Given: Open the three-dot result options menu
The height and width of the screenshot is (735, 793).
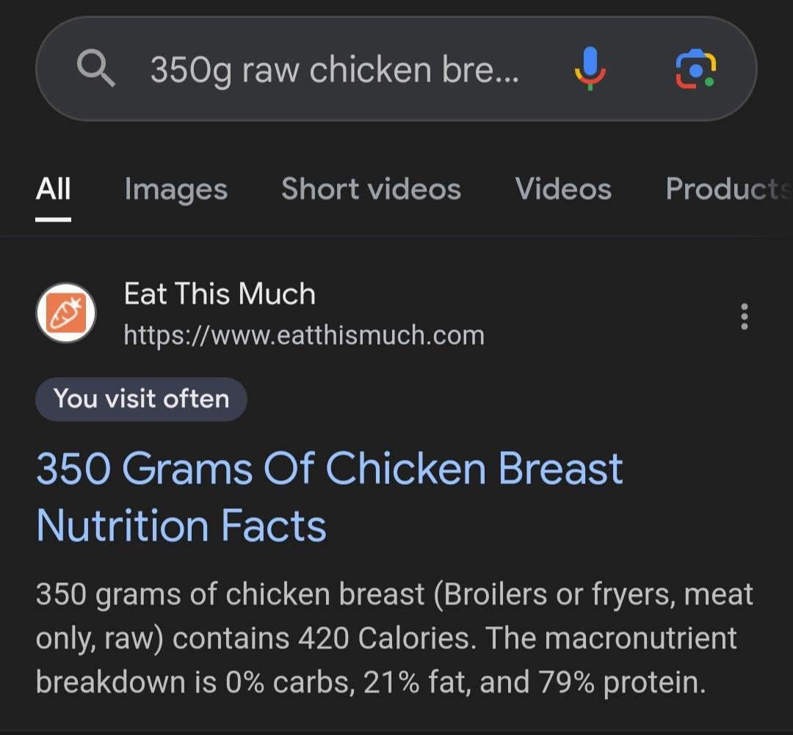Looking at the screenshot, I should click(745, 316).
